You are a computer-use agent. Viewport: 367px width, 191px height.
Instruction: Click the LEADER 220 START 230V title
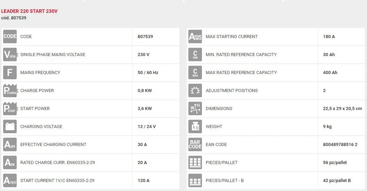(x=30, y=11)
